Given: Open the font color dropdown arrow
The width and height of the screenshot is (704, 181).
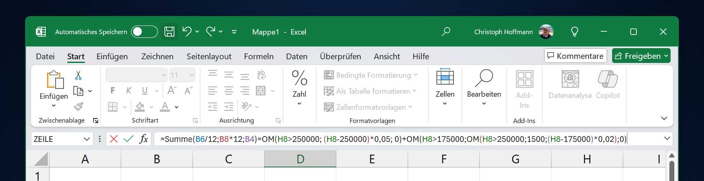Looking at the screenshot, I should (176, 107).
